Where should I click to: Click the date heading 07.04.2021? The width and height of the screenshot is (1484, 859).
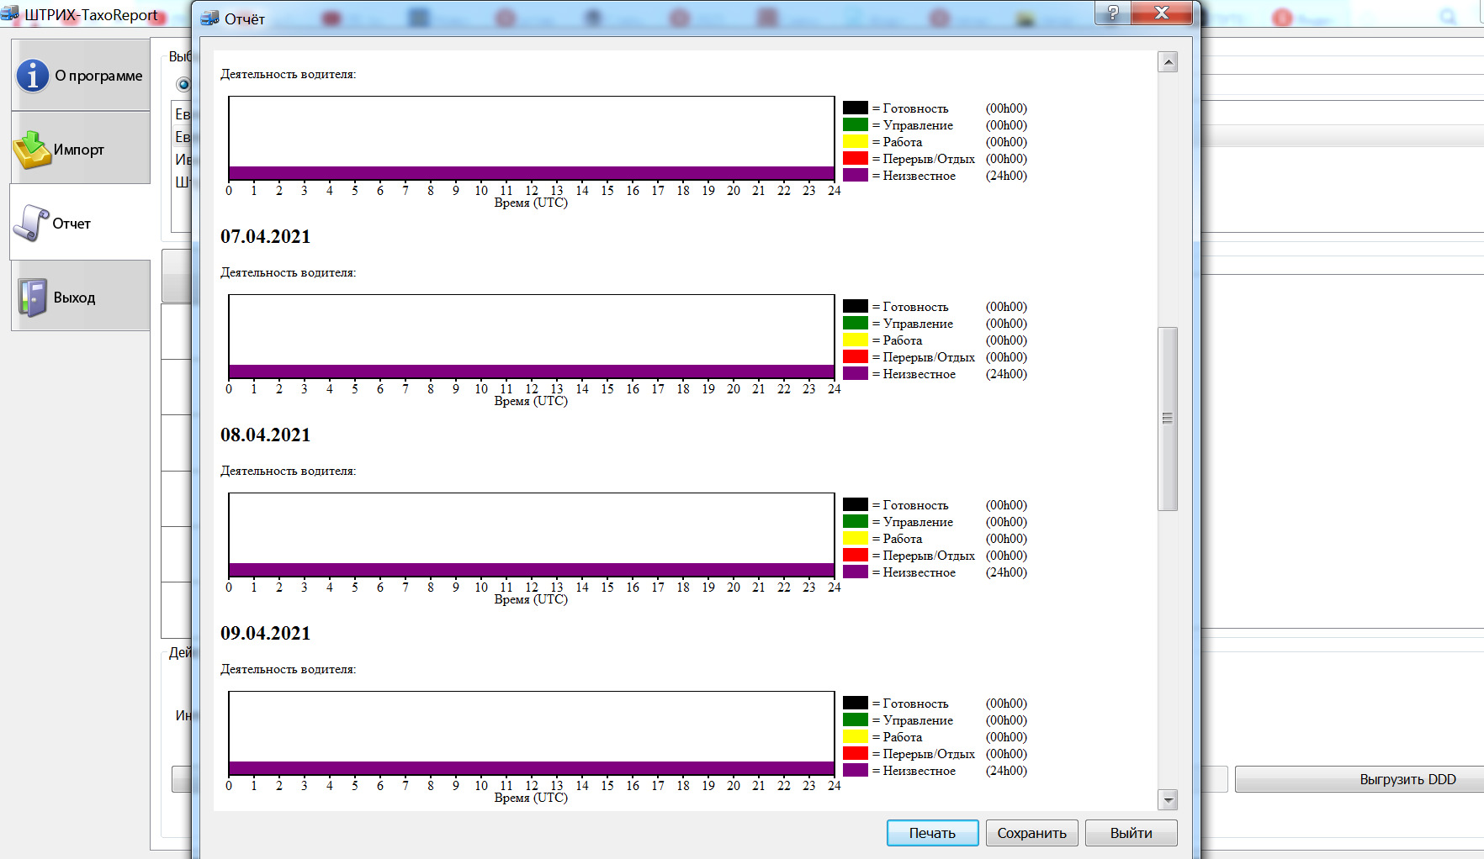tap(266, 237)
